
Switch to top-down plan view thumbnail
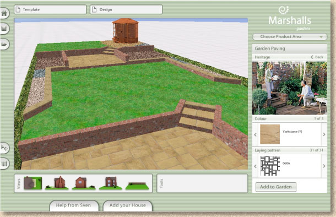(x=32, y=183)
